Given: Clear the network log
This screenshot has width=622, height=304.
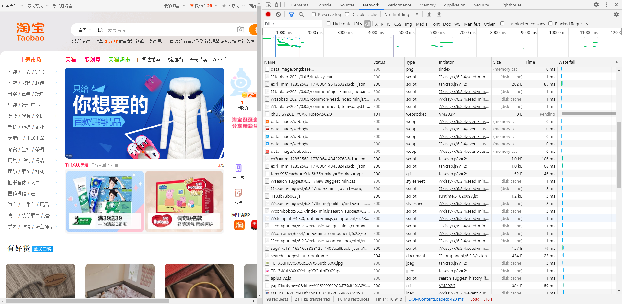Looking at the screenshot, I should pos(278,14).
